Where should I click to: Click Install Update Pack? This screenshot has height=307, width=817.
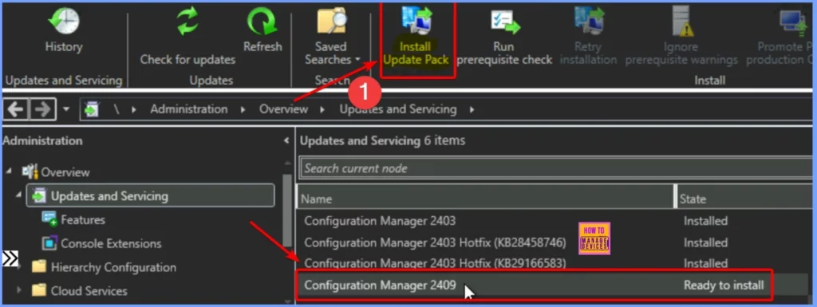click(416, 37)
